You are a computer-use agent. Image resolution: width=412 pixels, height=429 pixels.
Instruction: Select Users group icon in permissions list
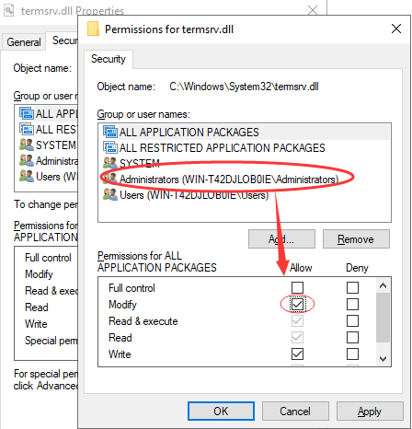pos(110,194)
